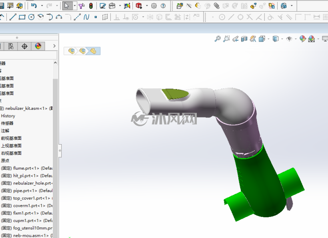
Task: Click the Display Style cube icon
Action: point(276,39)
